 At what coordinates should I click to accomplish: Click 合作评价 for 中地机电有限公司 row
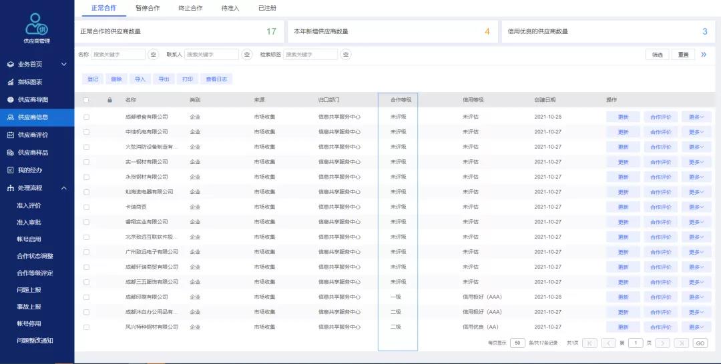click(x=661, y=132)
